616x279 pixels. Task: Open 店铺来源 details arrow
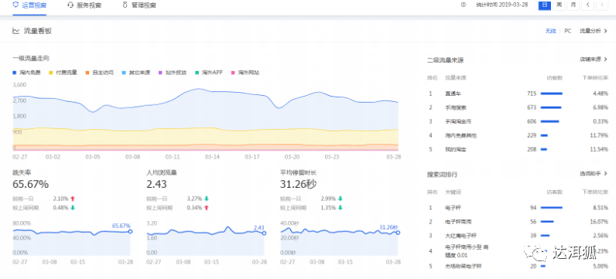605,60
